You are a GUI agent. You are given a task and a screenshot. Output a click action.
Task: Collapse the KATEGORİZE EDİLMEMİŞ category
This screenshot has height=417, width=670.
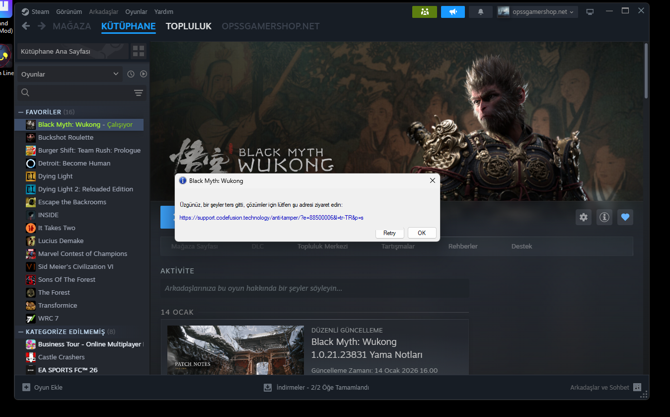(x=21, y=332)
